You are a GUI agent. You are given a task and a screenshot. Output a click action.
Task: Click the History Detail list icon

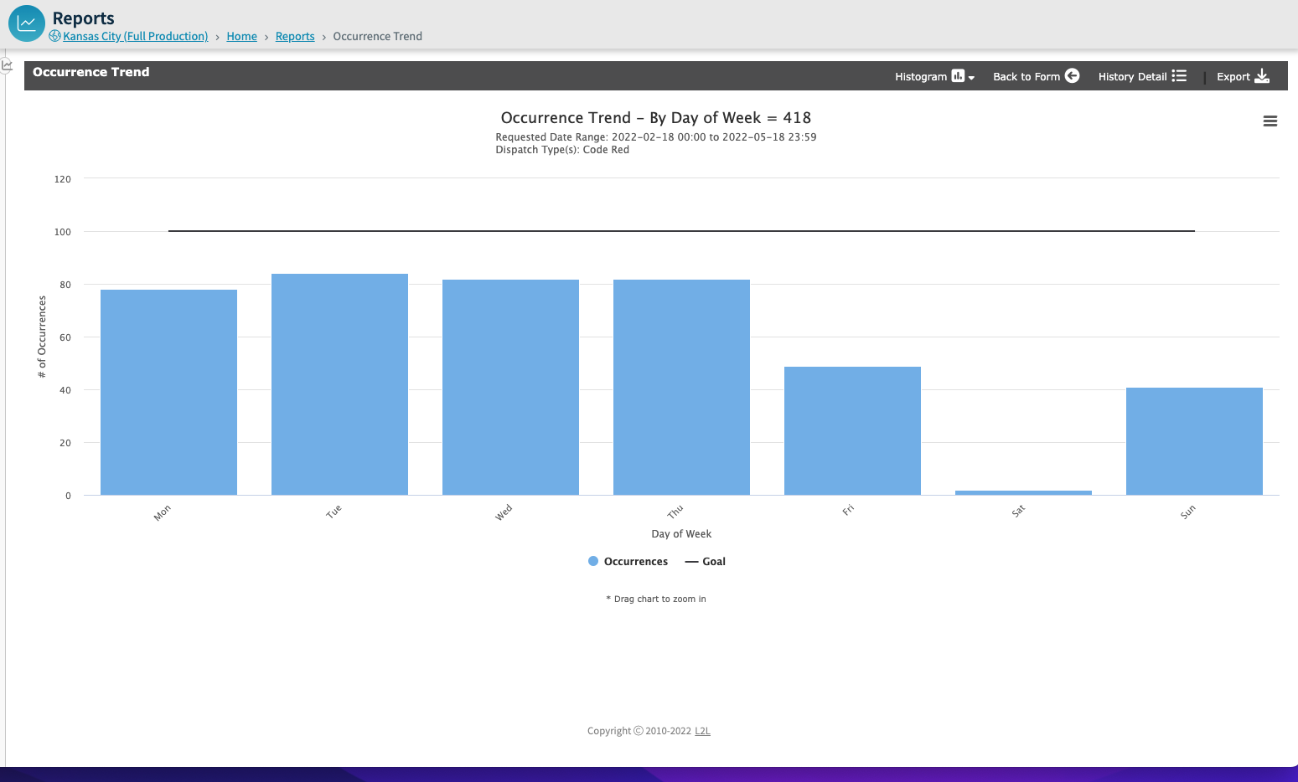pos(1179,75)
